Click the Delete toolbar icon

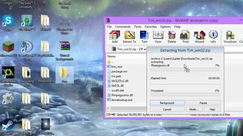click(x=172, y=37)
